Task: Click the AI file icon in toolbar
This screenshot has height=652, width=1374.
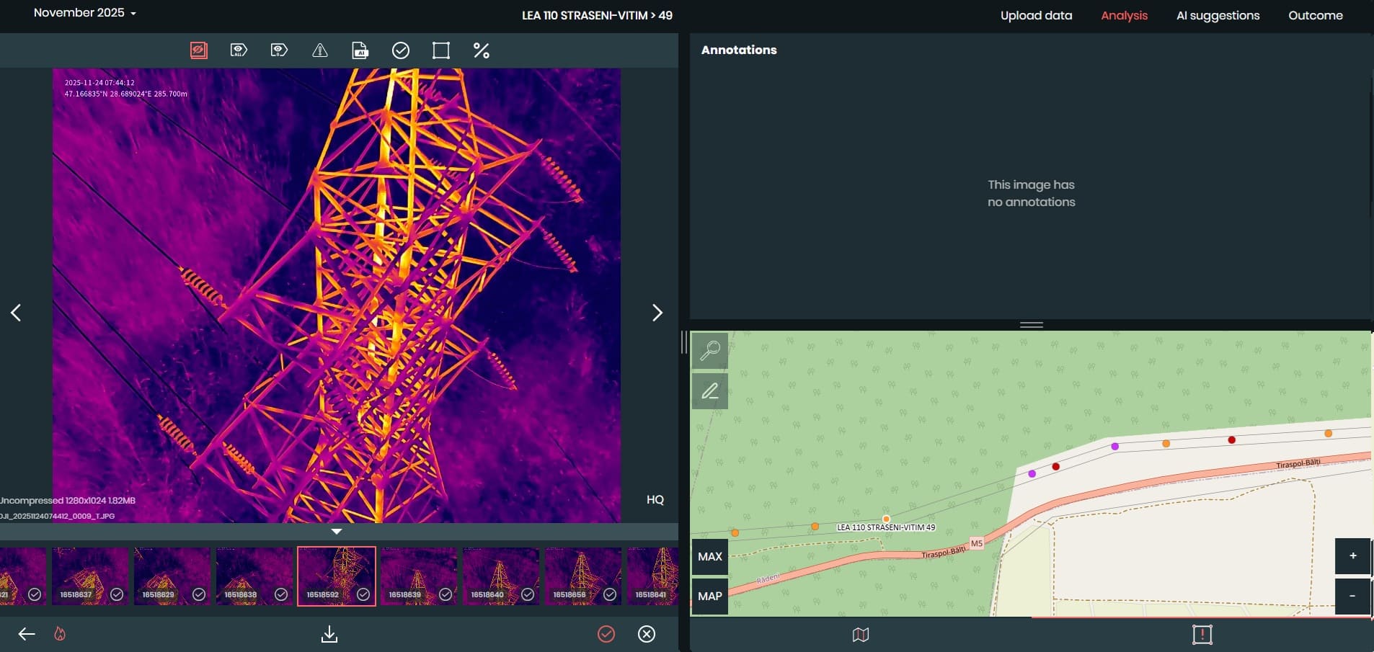Action: coord(360,50)
